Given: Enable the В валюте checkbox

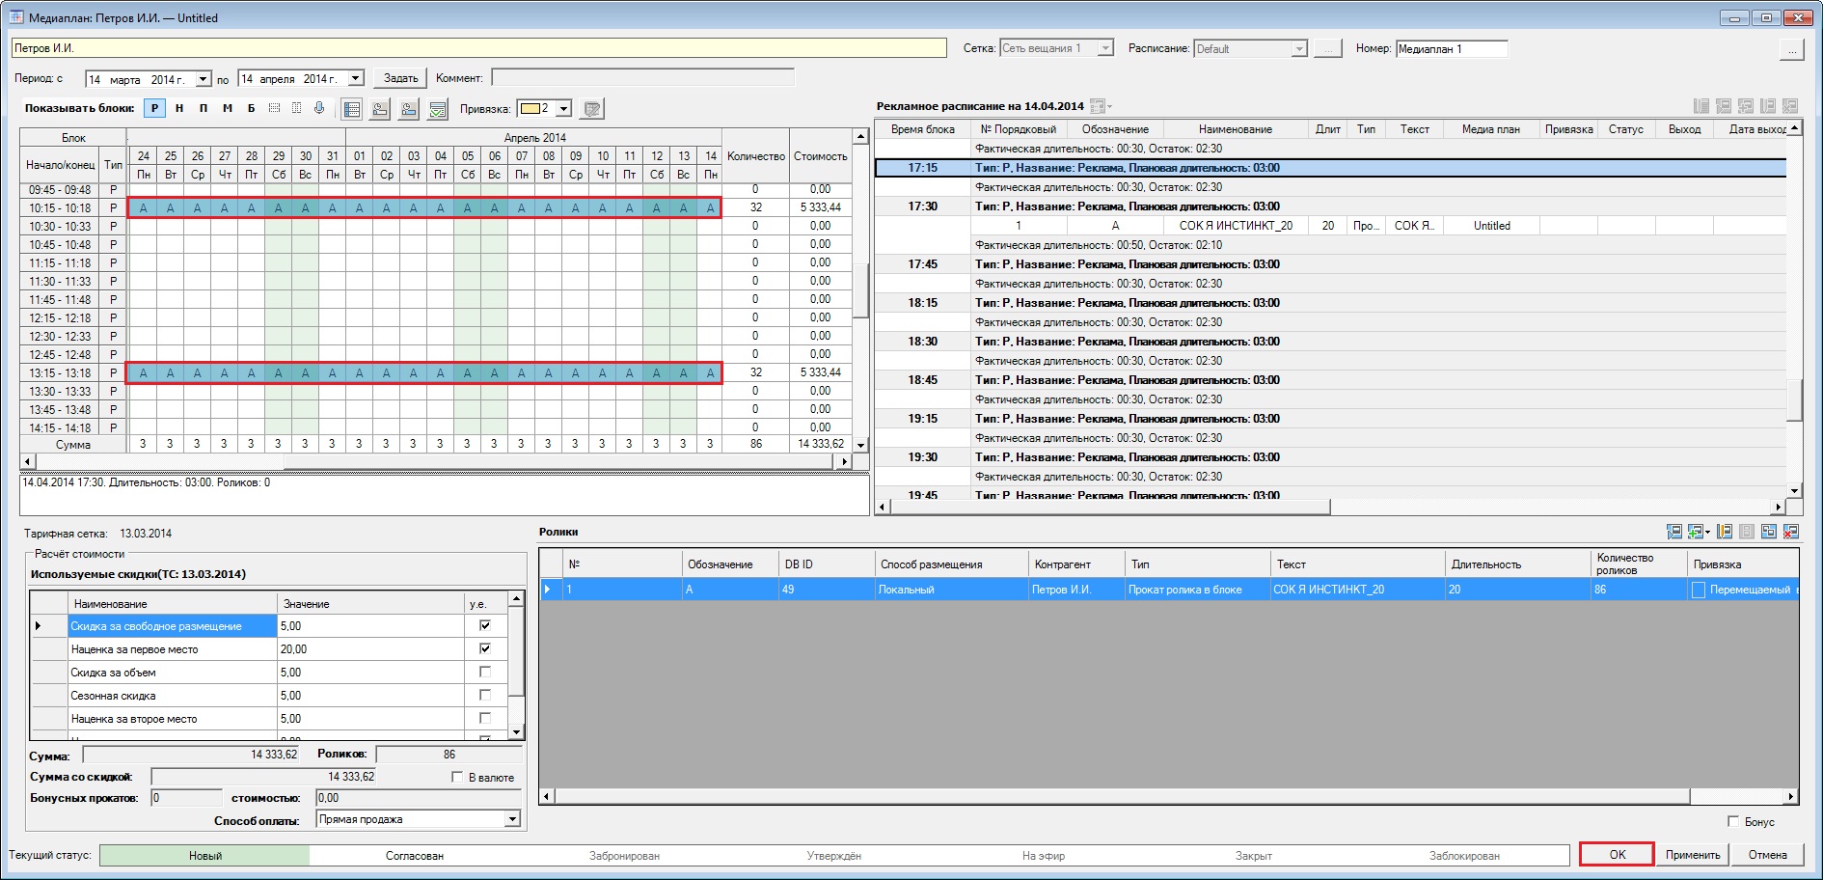Looking at the screenshot, I should point(457,777).
